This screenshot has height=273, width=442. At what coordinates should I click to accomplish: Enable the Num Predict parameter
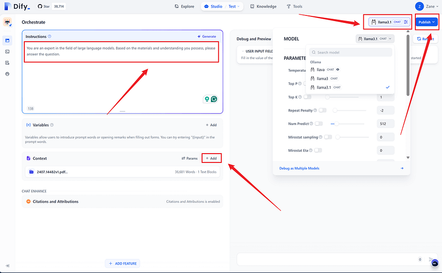pos(319,123)
